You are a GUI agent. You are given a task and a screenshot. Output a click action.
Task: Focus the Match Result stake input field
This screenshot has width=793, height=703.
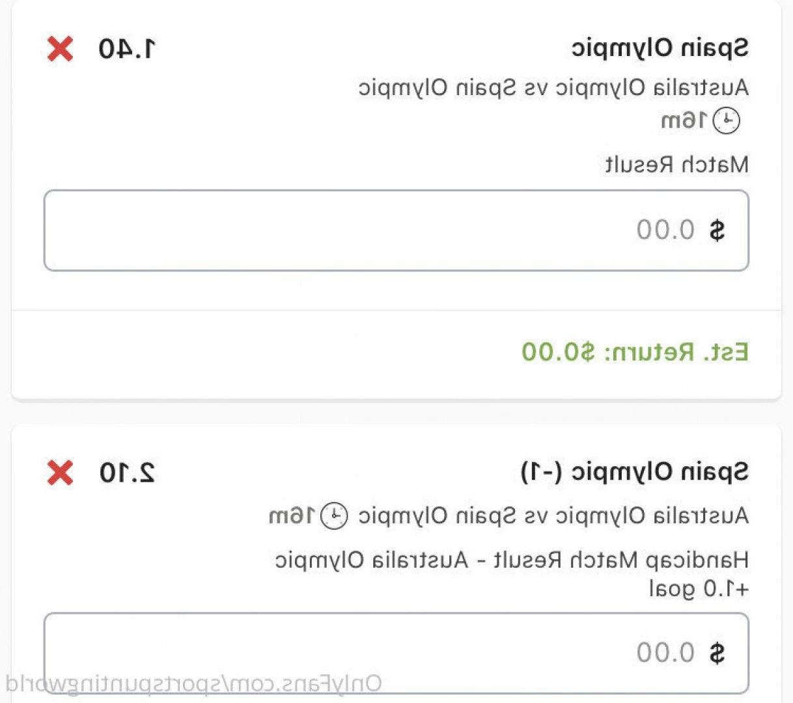pos(396,230)
